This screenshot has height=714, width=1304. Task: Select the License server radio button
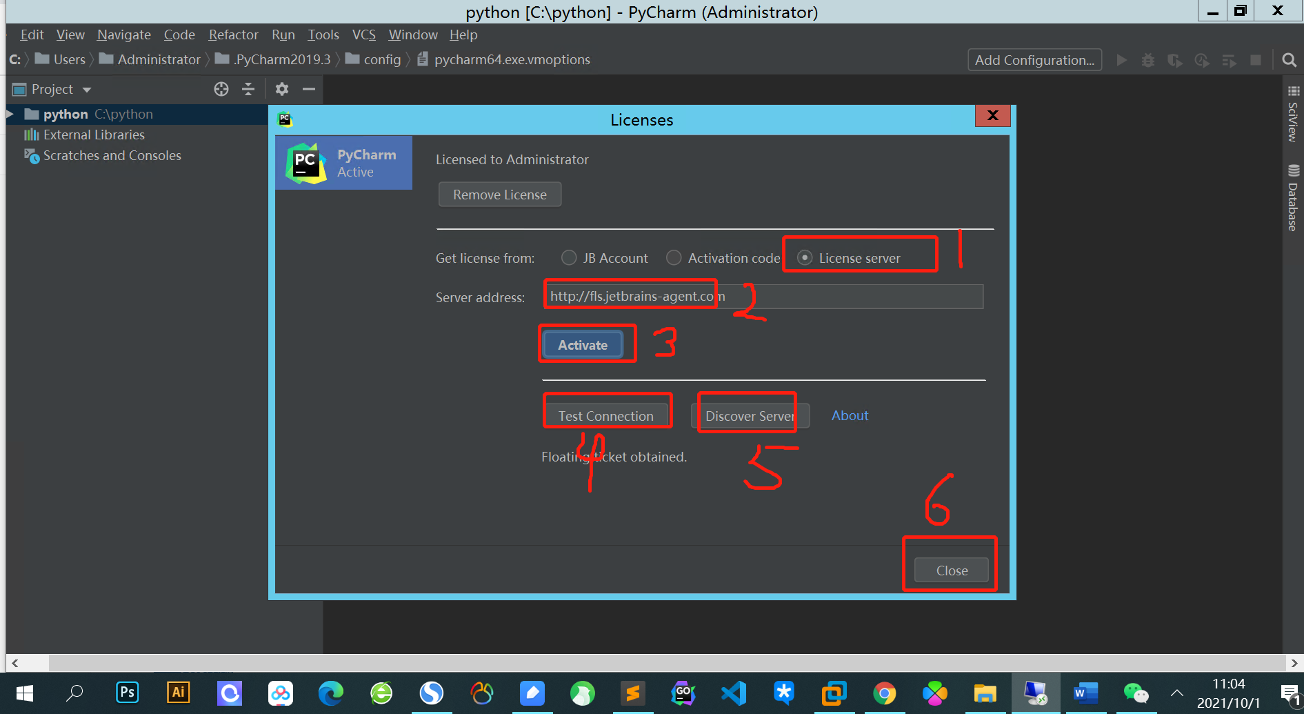(x=805, y=258)
